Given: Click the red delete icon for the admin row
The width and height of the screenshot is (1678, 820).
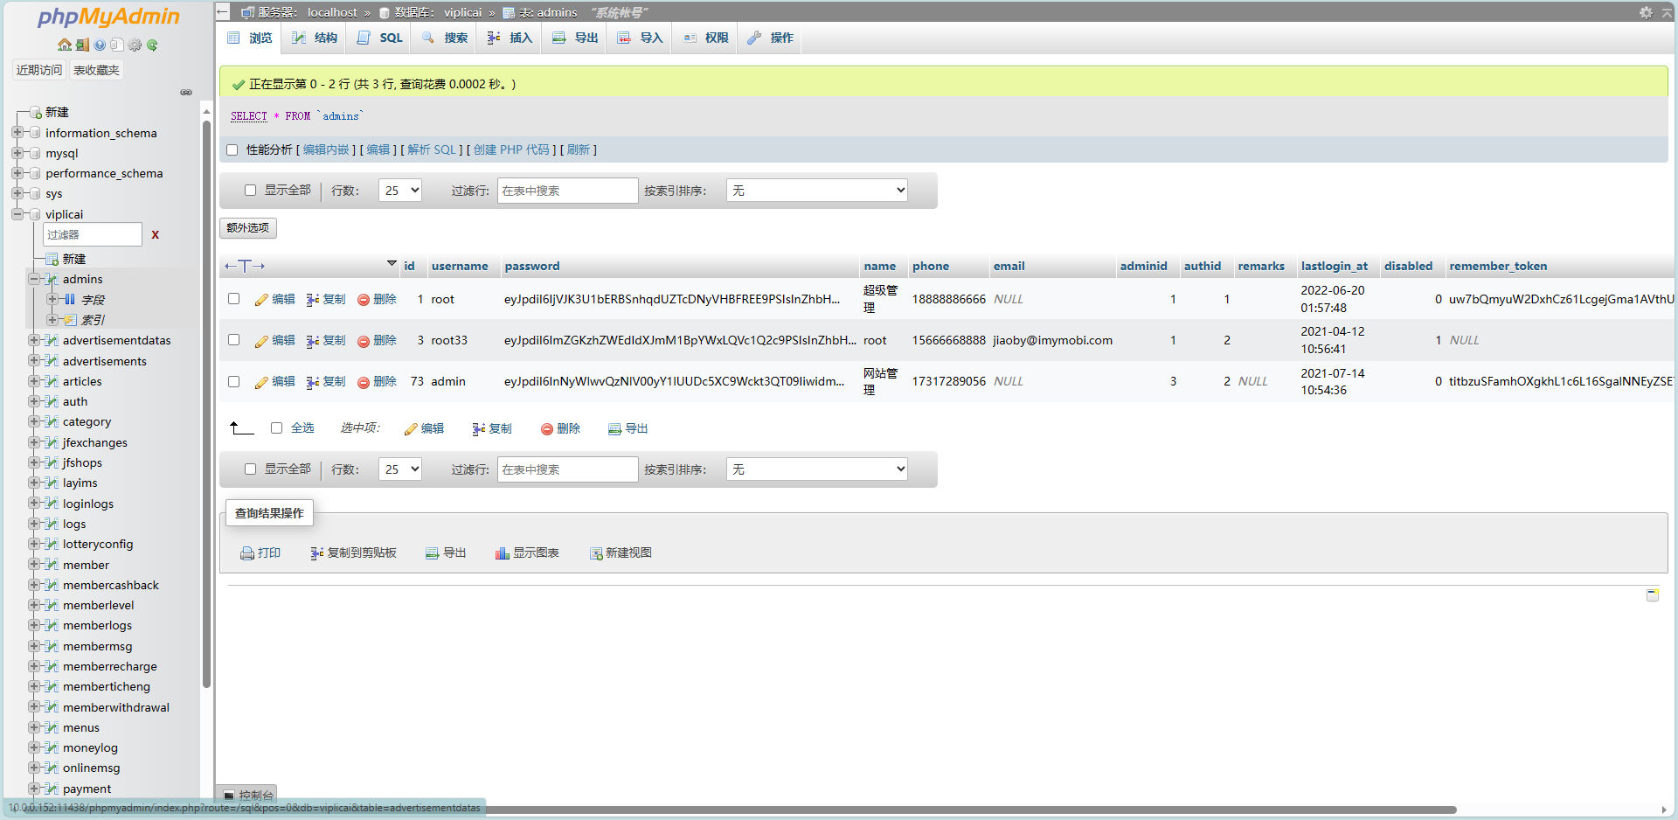Looking at the screenshot, I should coord(364,382).
